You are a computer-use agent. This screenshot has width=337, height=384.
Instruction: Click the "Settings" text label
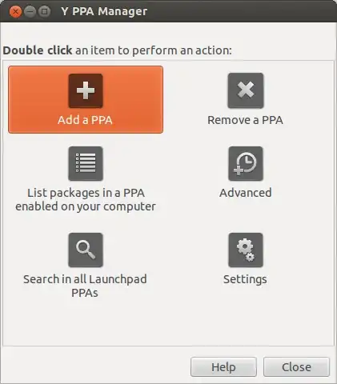[245, 279]
